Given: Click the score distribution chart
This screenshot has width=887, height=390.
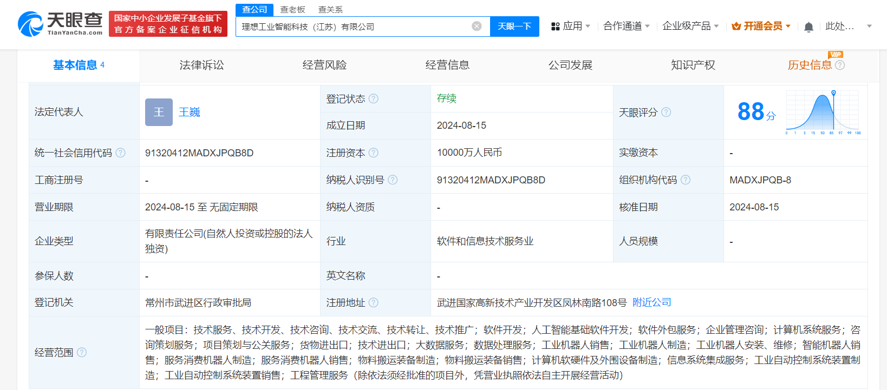Looking at the screenshot, I should pos(823,112).
